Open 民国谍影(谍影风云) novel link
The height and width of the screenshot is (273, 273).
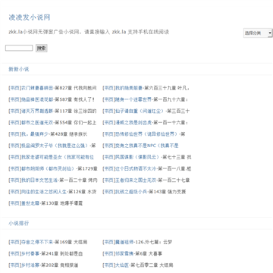138,157
